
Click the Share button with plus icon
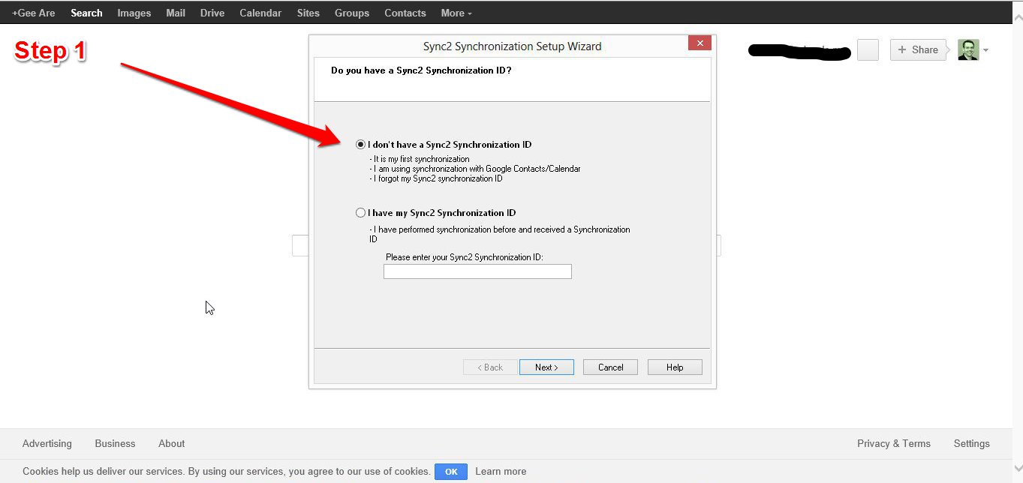(x=917, y=50)
